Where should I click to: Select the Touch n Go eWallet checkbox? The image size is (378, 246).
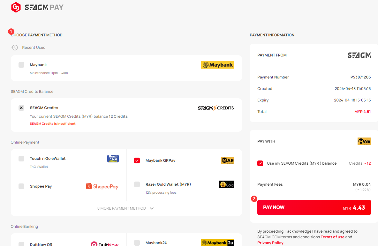point(21,159)
